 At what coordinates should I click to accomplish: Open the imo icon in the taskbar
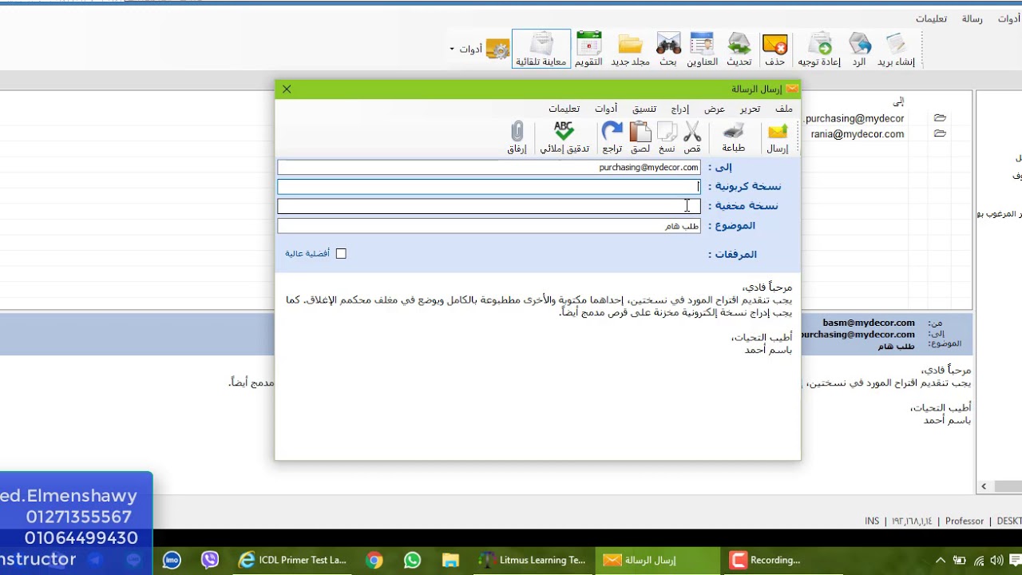pyautogui.click(x=172, y=560)
